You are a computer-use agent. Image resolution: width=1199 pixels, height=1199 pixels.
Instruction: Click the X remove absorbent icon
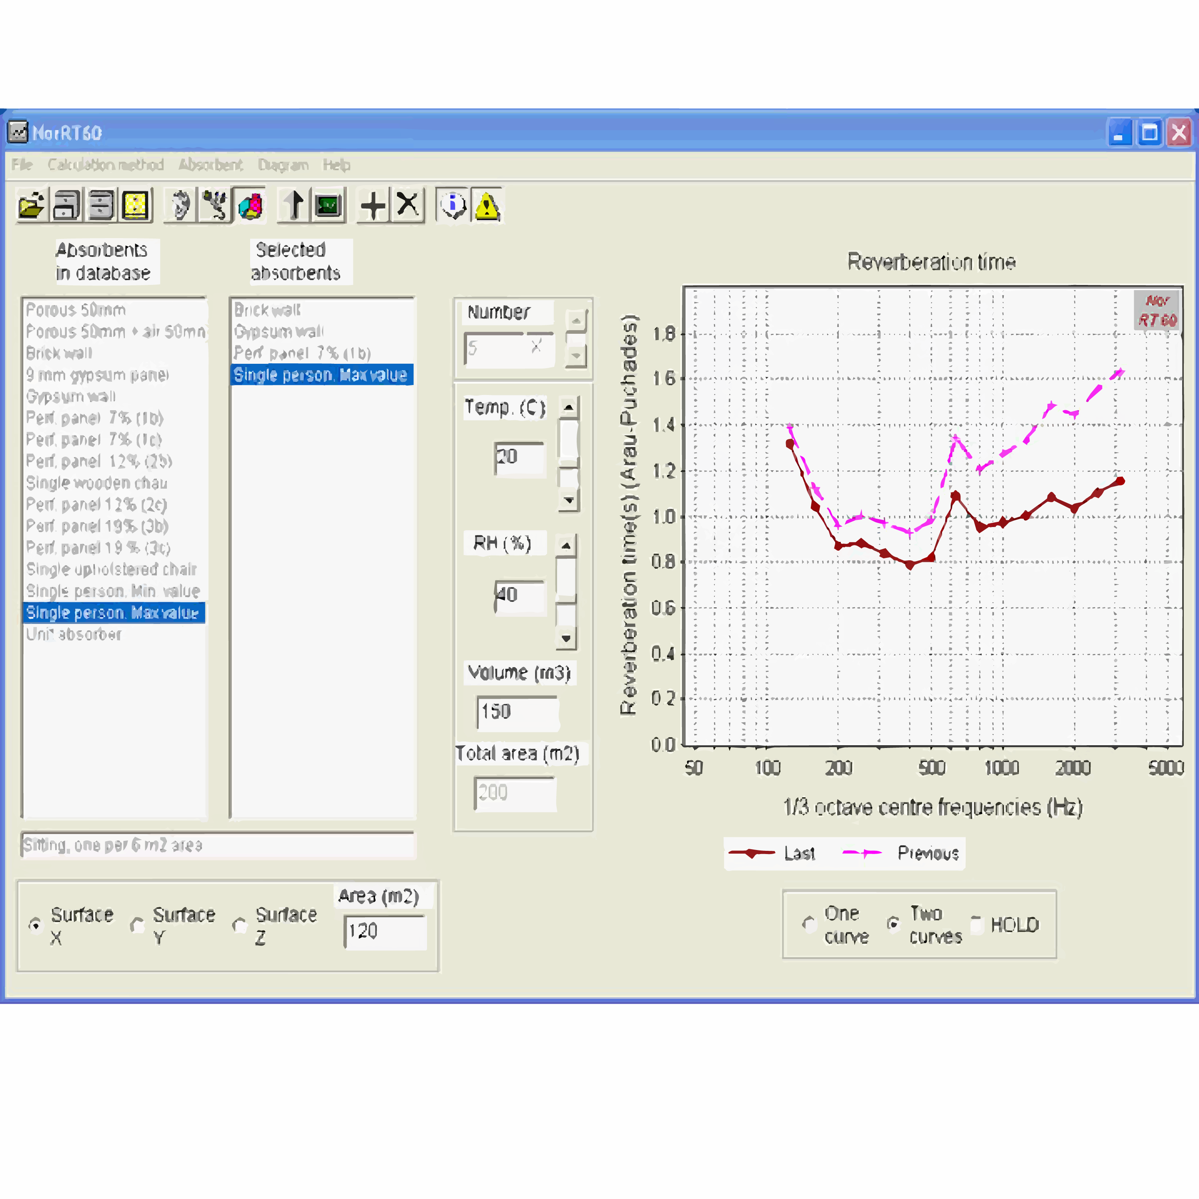pyautogui.click(x=408, y=205)
